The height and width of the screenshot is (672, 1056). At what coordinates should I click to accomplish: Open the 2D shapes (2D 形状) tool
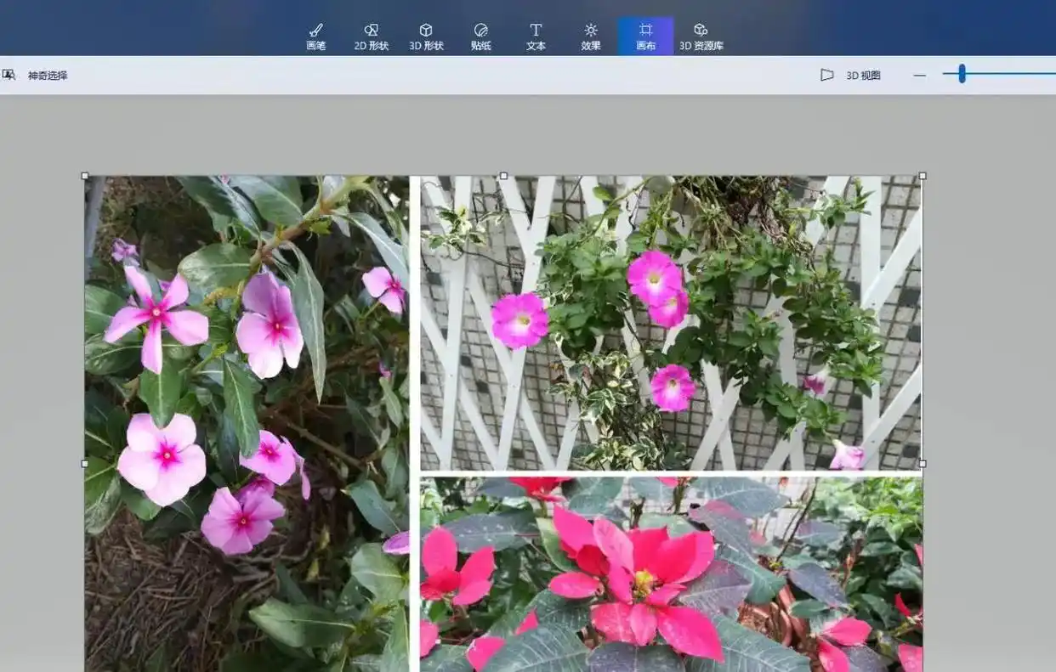(371, 37)
